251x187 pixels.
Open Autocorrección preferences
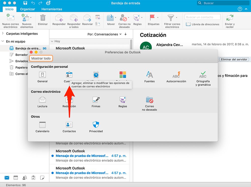[176, 77]
